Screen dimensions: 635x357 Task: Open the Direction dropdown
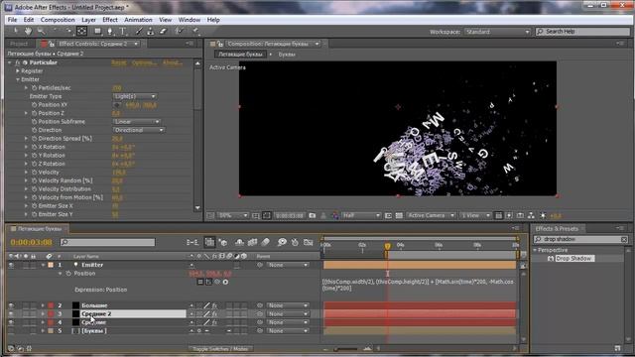[x=139, y=130]
